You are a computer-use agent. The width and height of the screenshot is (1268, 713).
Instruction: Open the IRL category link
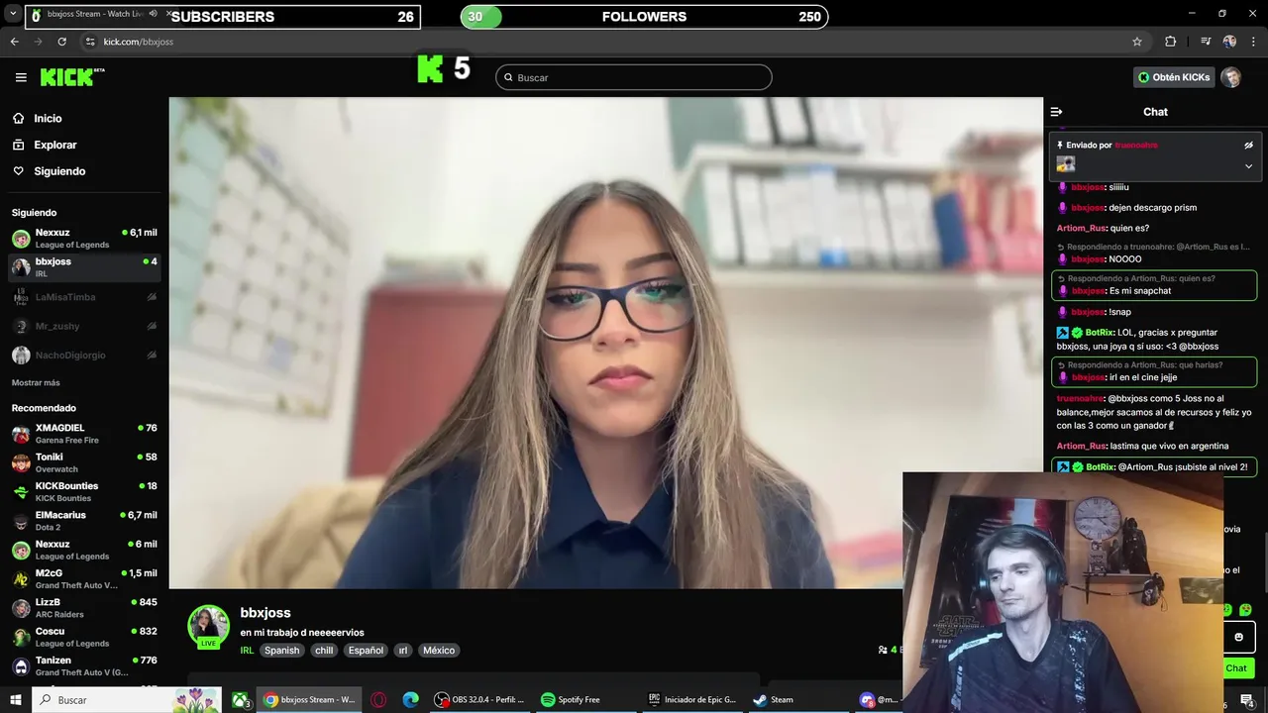[247, 651]
